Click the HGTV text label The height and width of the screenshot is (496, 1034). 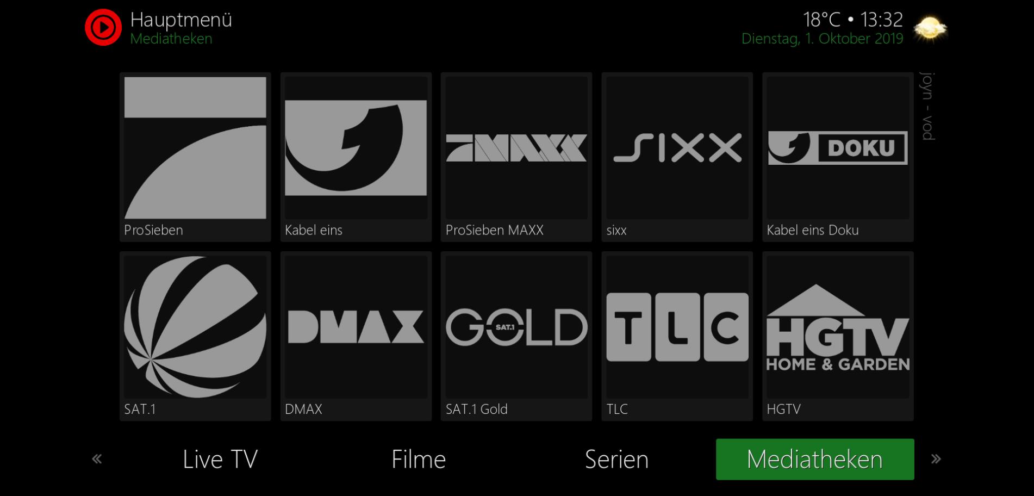click(x=783, y=409)
